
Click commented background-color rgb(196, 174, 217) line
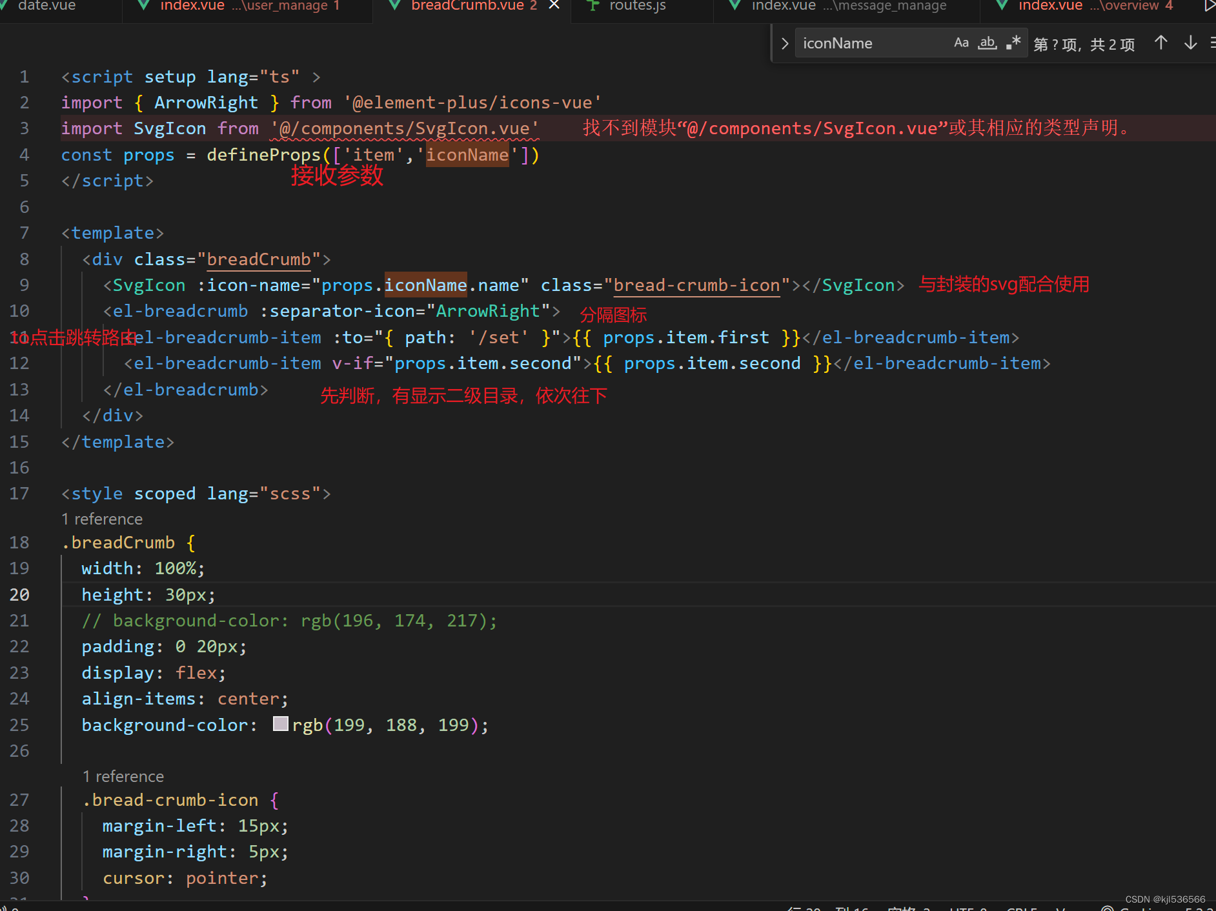coord(289,621)
